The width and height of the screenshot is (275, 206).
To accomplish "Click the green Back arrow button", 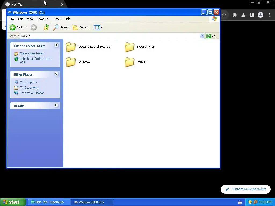I will click(16, 27).
